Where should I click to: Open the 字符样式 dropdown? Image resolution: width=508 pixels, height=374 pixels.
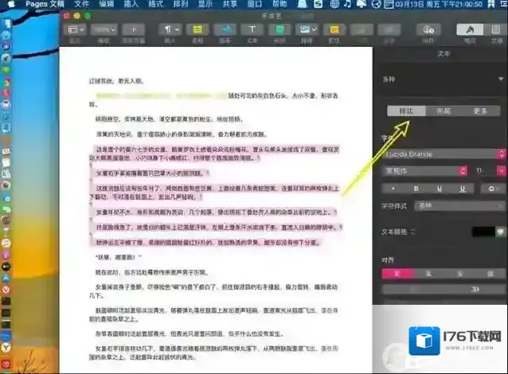(x=460, y=205)
